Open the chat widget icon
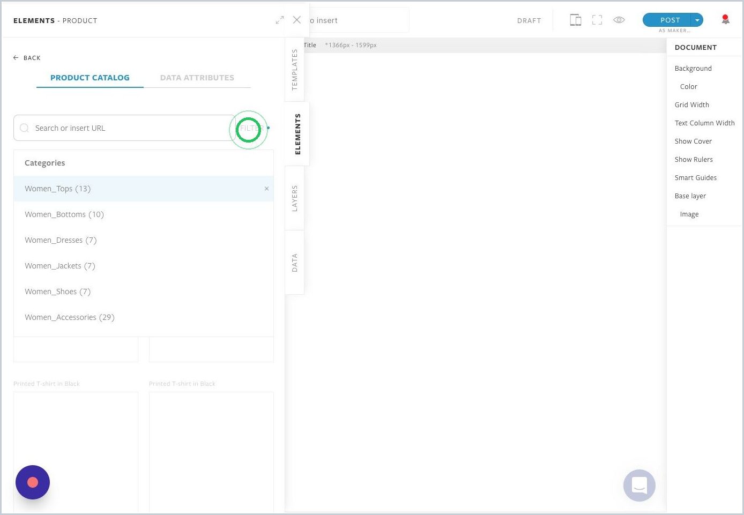Screen dimensions: 744x515 pos(639,486)
